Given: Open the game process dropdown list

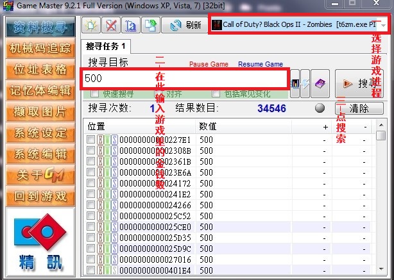Looking at the screenshot, I should coord(383,25).
